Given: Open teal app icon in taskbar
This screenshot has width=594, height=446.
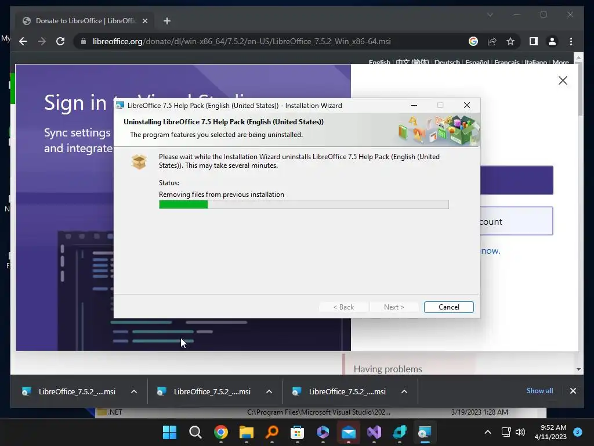Looking at the screenshot, I should pyautogui.click(x=400, y=432).
